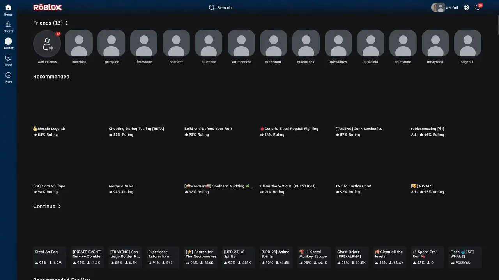
Task: Expand the Friends (13) chevron
Action: coord(67,23)
